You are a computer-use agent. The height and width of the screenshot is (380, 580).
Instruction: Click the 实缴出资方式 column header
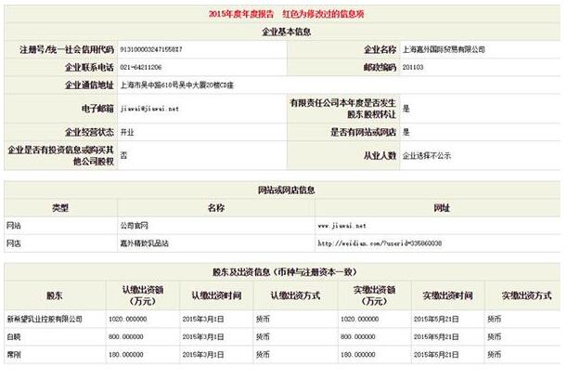[x=526, y=295]
